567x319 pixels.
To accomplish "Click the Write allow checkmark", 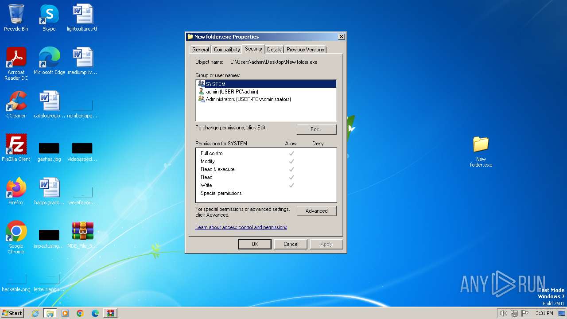I will point(291,185).
